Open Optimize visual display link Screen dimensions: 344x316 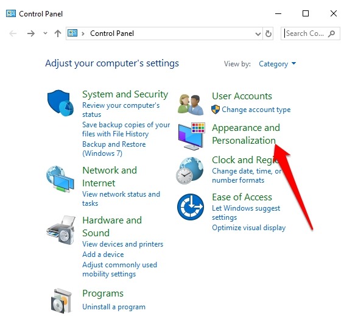tap(249, 228)
